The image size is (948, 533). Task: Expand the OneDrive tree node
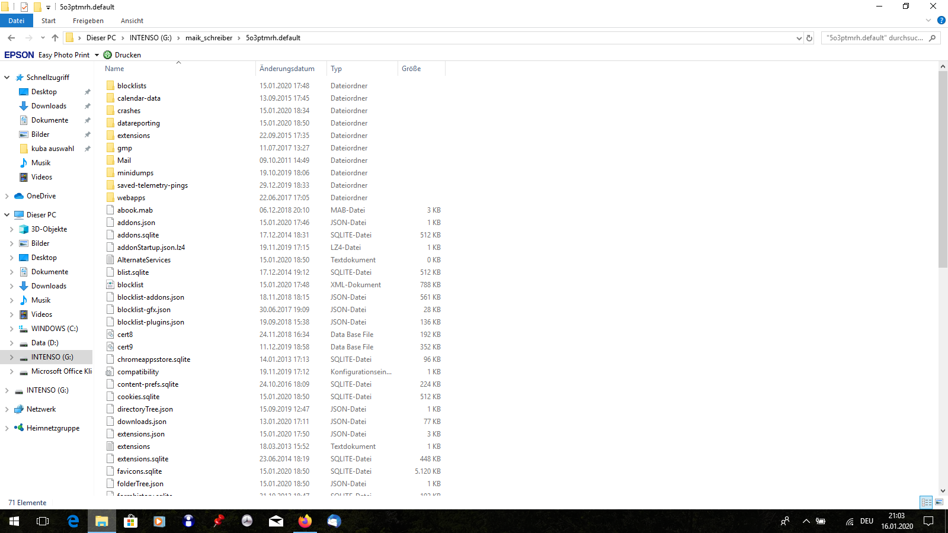coord(7,196)
